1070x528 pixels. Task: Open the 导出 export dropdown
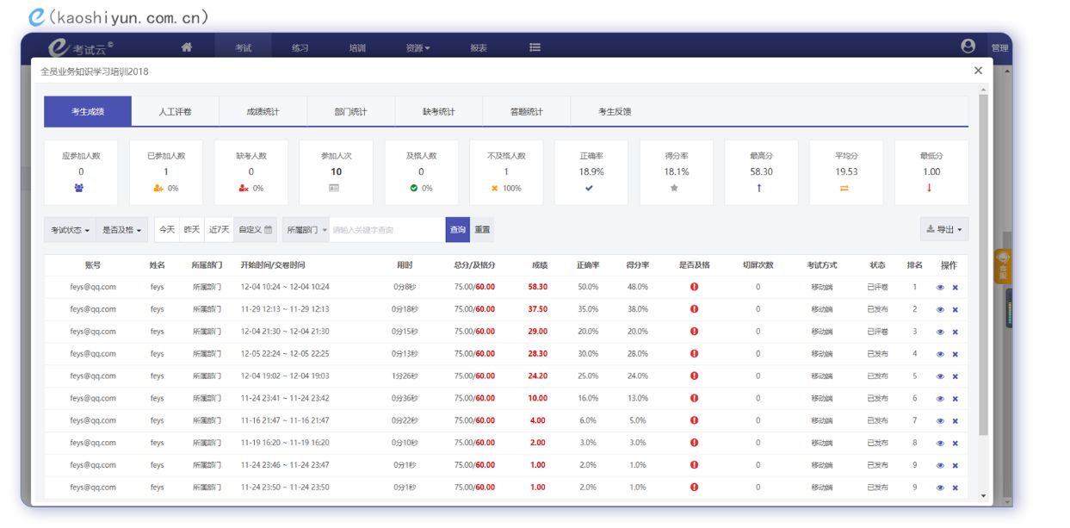coord(943,229)
